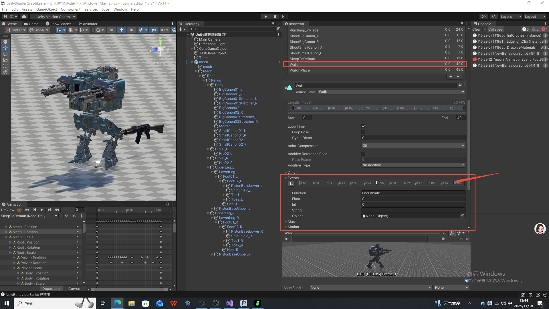Open the Layers dropdown
549x309 pixels.
click(x=511, y=17)
